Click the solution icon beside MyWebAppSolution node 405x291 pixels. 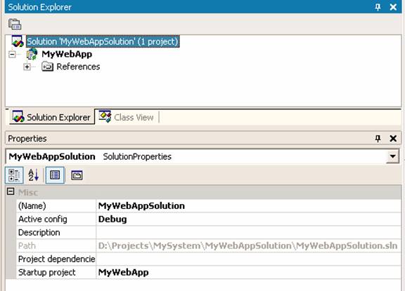tap(18, 41)
